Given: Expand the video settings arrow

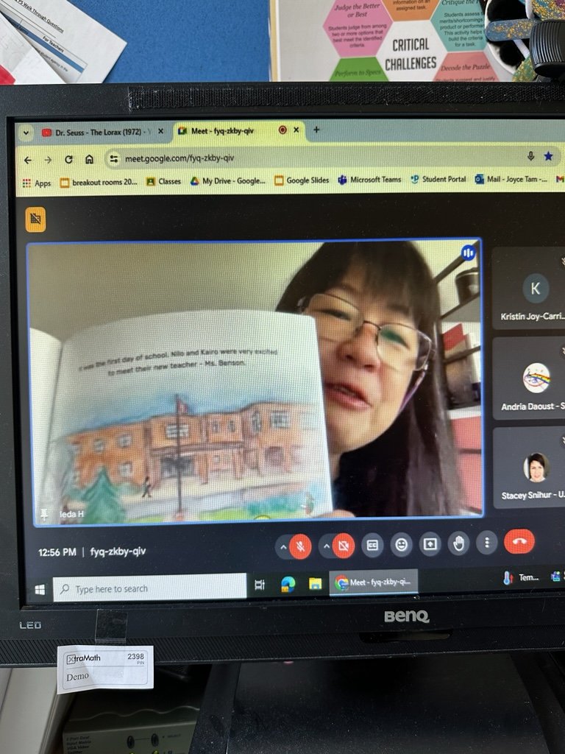Looking at the screenshot, I should point(326,546).
